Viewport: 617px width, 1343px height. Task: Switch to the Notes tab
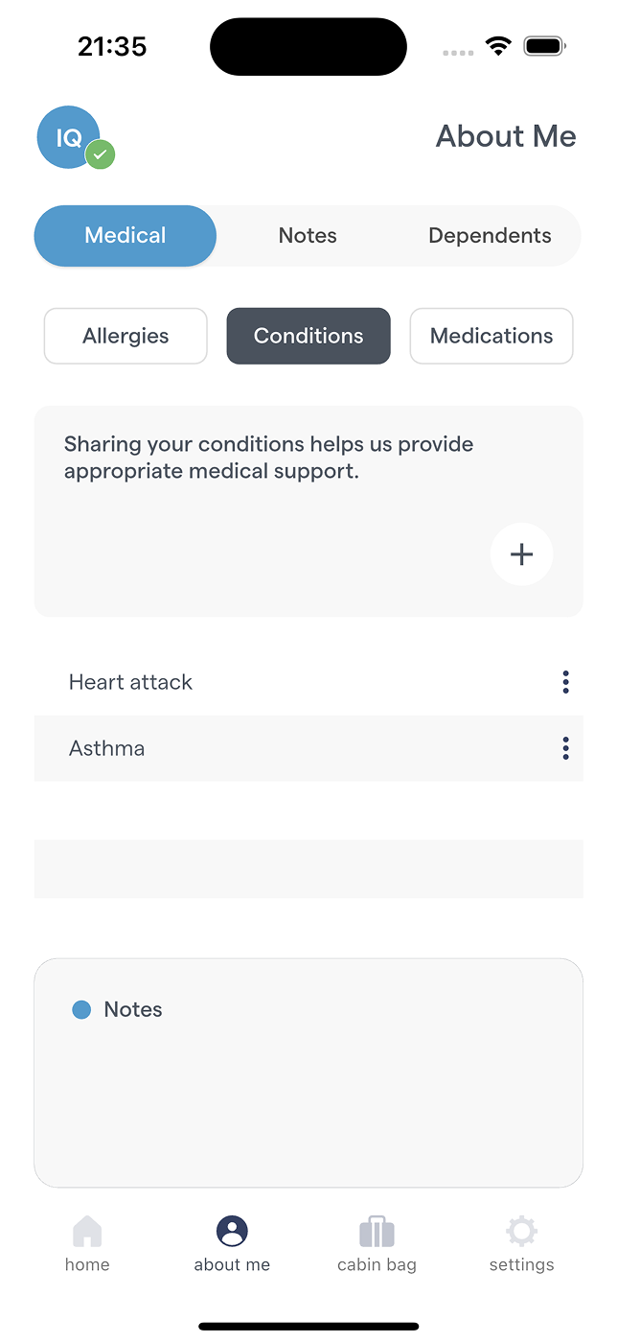[308, 236]
